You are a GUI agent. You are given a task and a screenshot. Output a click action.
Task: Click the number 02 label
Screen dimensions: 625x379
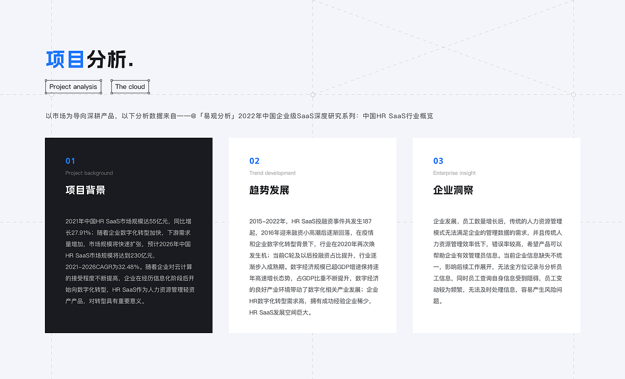254,161
